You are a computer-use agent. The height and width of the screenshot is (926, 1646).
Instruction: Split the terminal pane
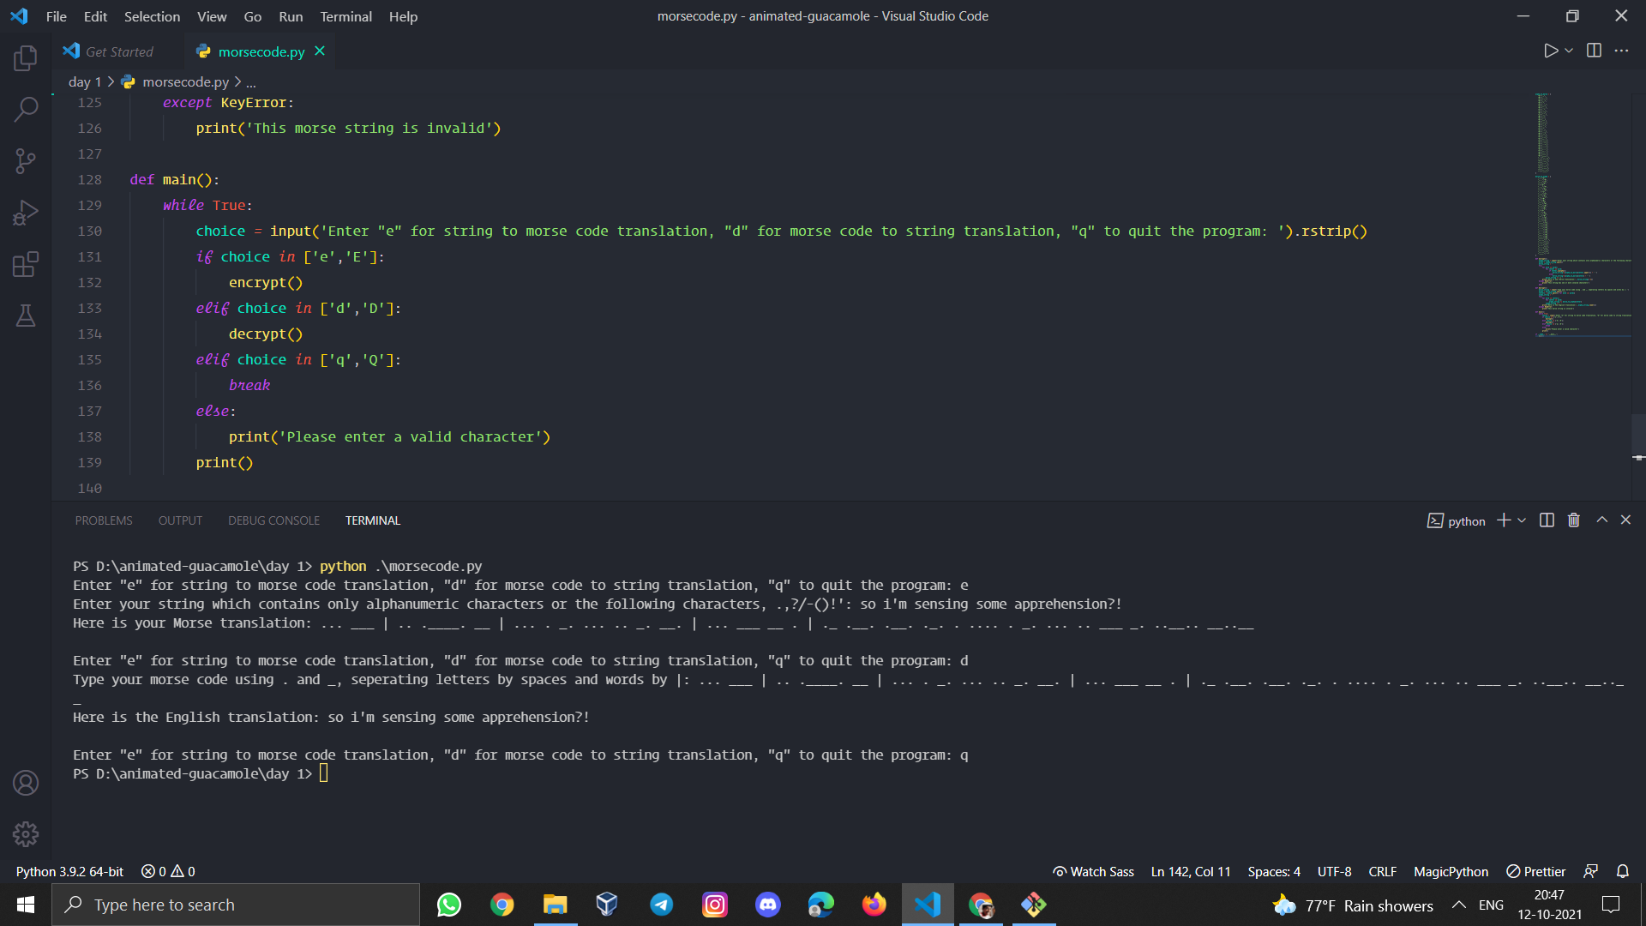(1546, 520)
